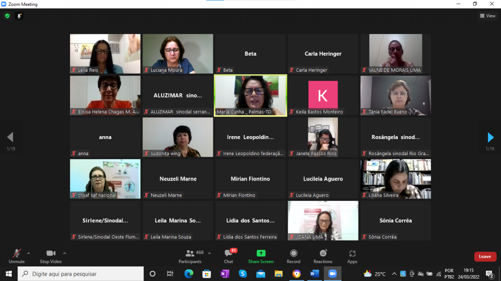This screenshot has width=501, height=281.
Task: Go to previous gallery page with left arrow
Action: point(10,137)
